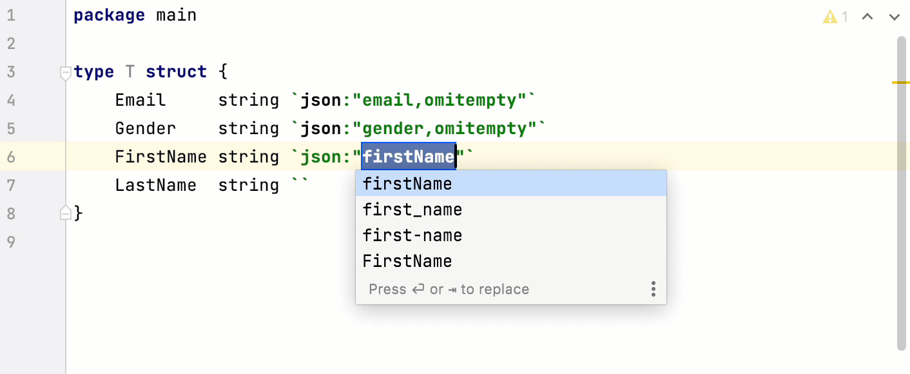Click line number 6 in the gutter
Viewport: 910px width, 374px height.
[x=11, y=156]
